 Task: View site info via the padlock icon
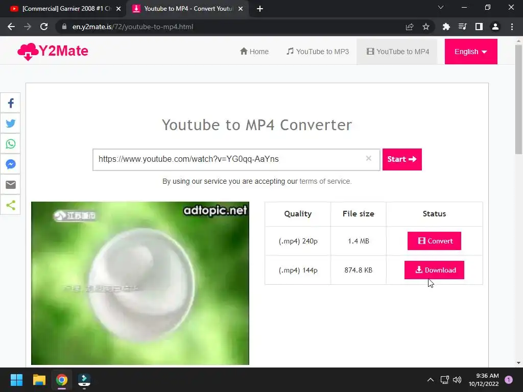pos(64,27)
